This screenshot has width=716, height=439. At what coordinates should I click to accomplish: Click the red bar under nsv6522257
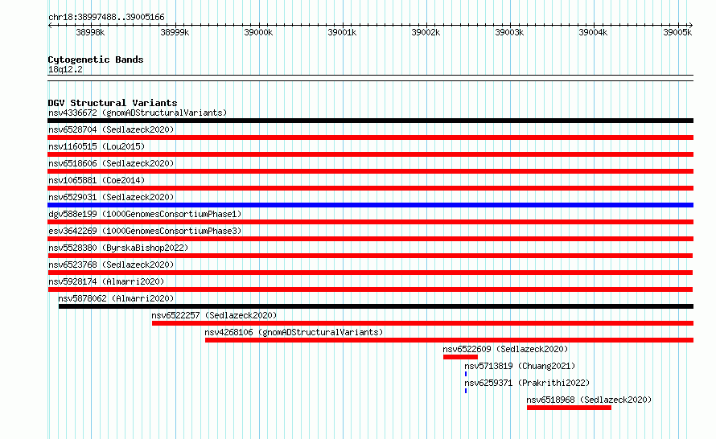pyautogui.click(x=423, y=323)
